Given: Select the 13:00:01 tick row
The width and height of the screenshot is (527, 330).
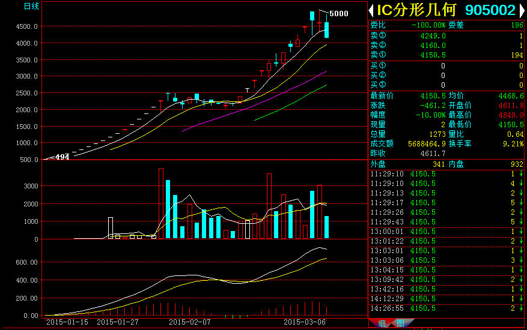Looking at the screenshot, I should click(446, 232).
